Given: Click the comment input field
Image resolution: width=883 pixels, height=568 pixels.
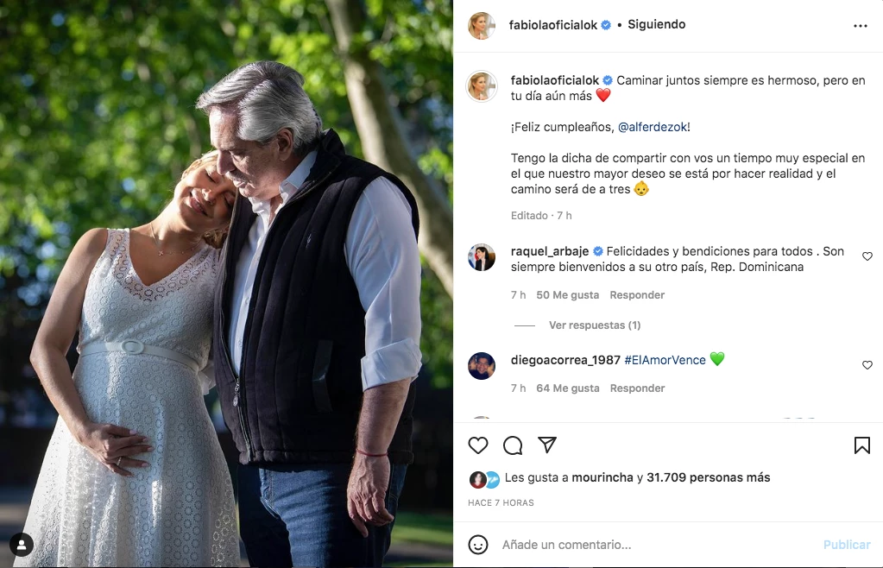Looking at the screenshot, I should 656,545.
